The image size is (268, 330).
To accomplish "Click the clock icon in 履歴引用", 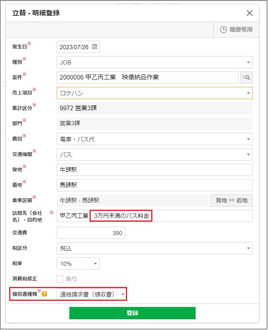I will (224, 30).
